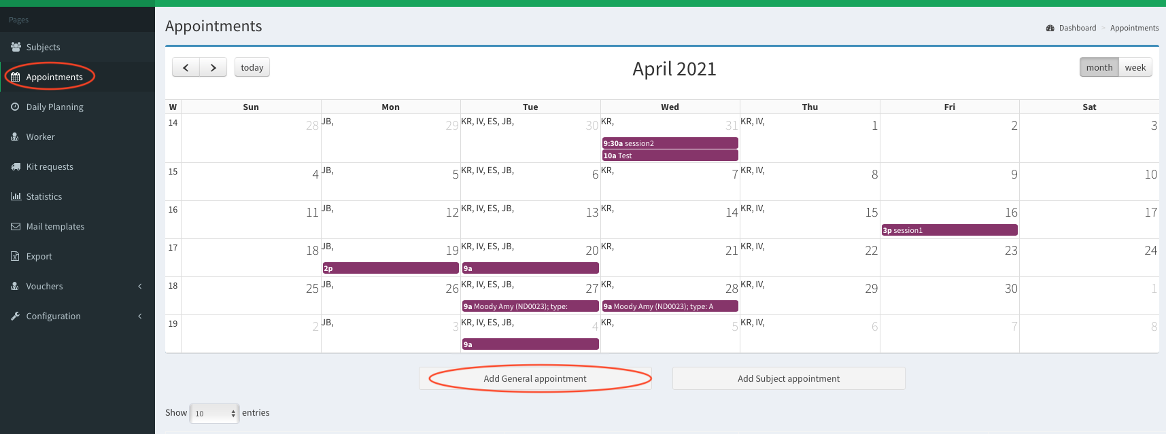
Task: Switch calendar to week view
Action: click(x=1135, y=67)
